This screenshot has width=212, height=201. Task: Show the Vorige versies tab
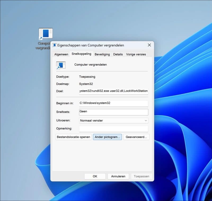tap(136, 54)
